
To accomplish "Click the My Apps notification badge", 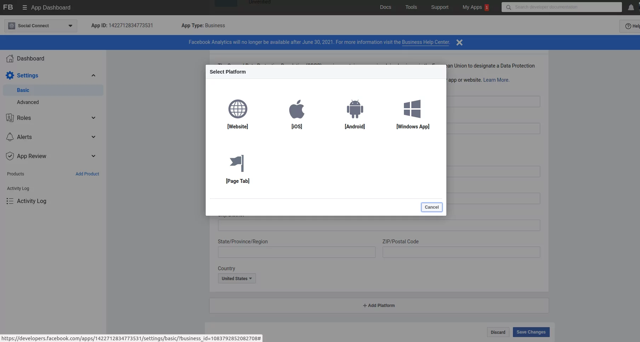I will 487,7.
